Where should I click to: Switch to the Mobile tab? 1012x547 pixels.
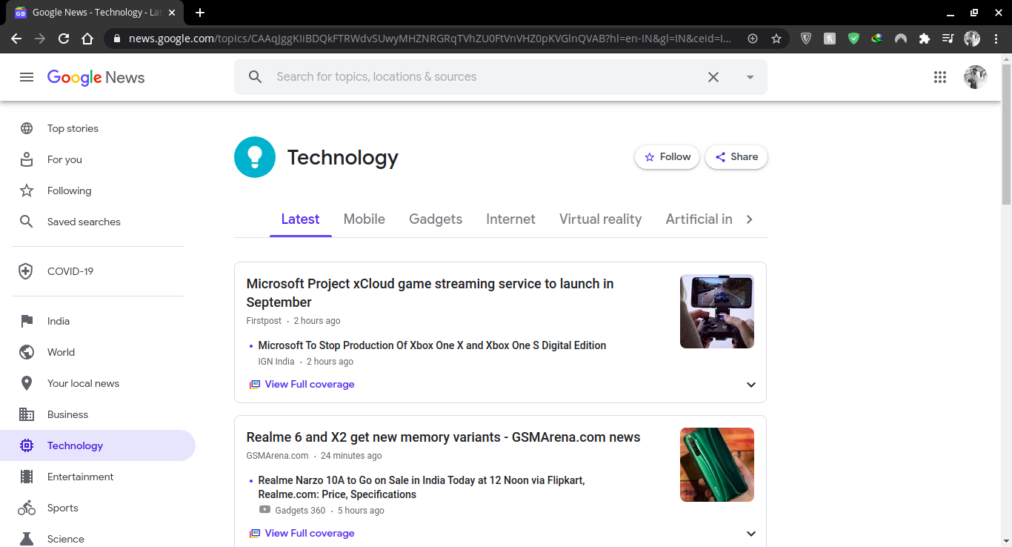click(x=364, y=219)
